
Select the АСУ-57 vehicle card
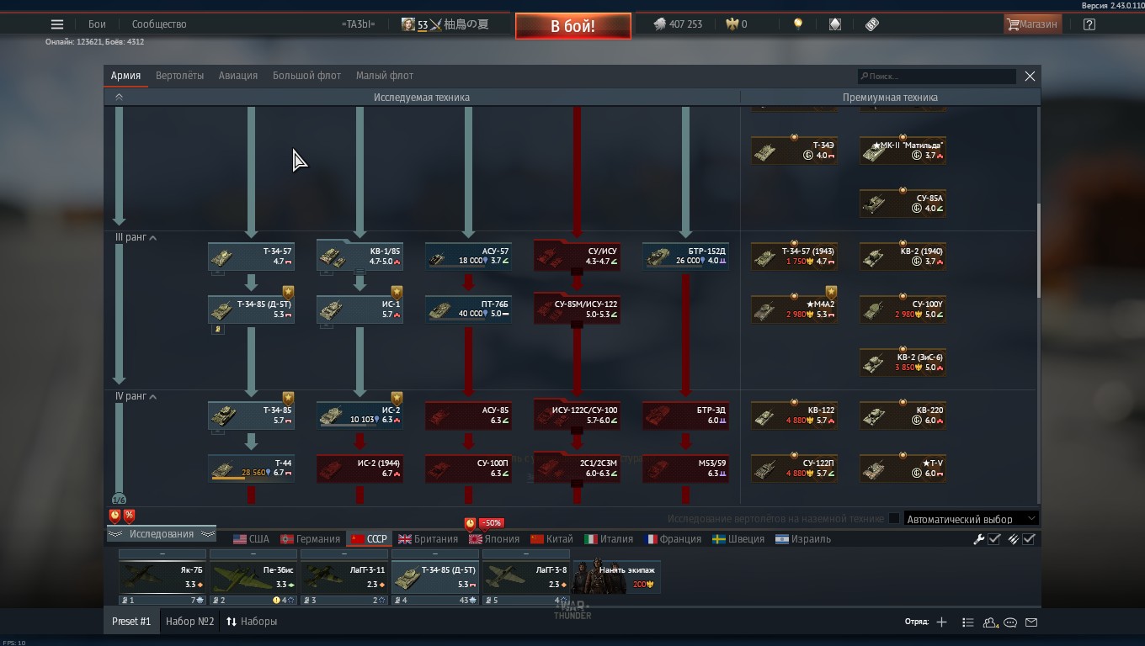tap(468, 257)
